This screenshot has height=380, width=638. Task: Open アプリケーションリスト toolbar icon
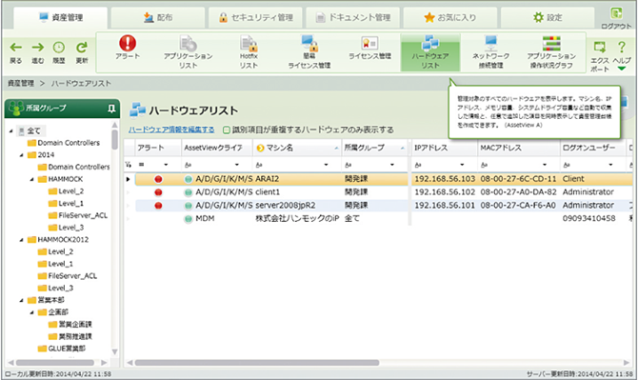click(188, 44)
